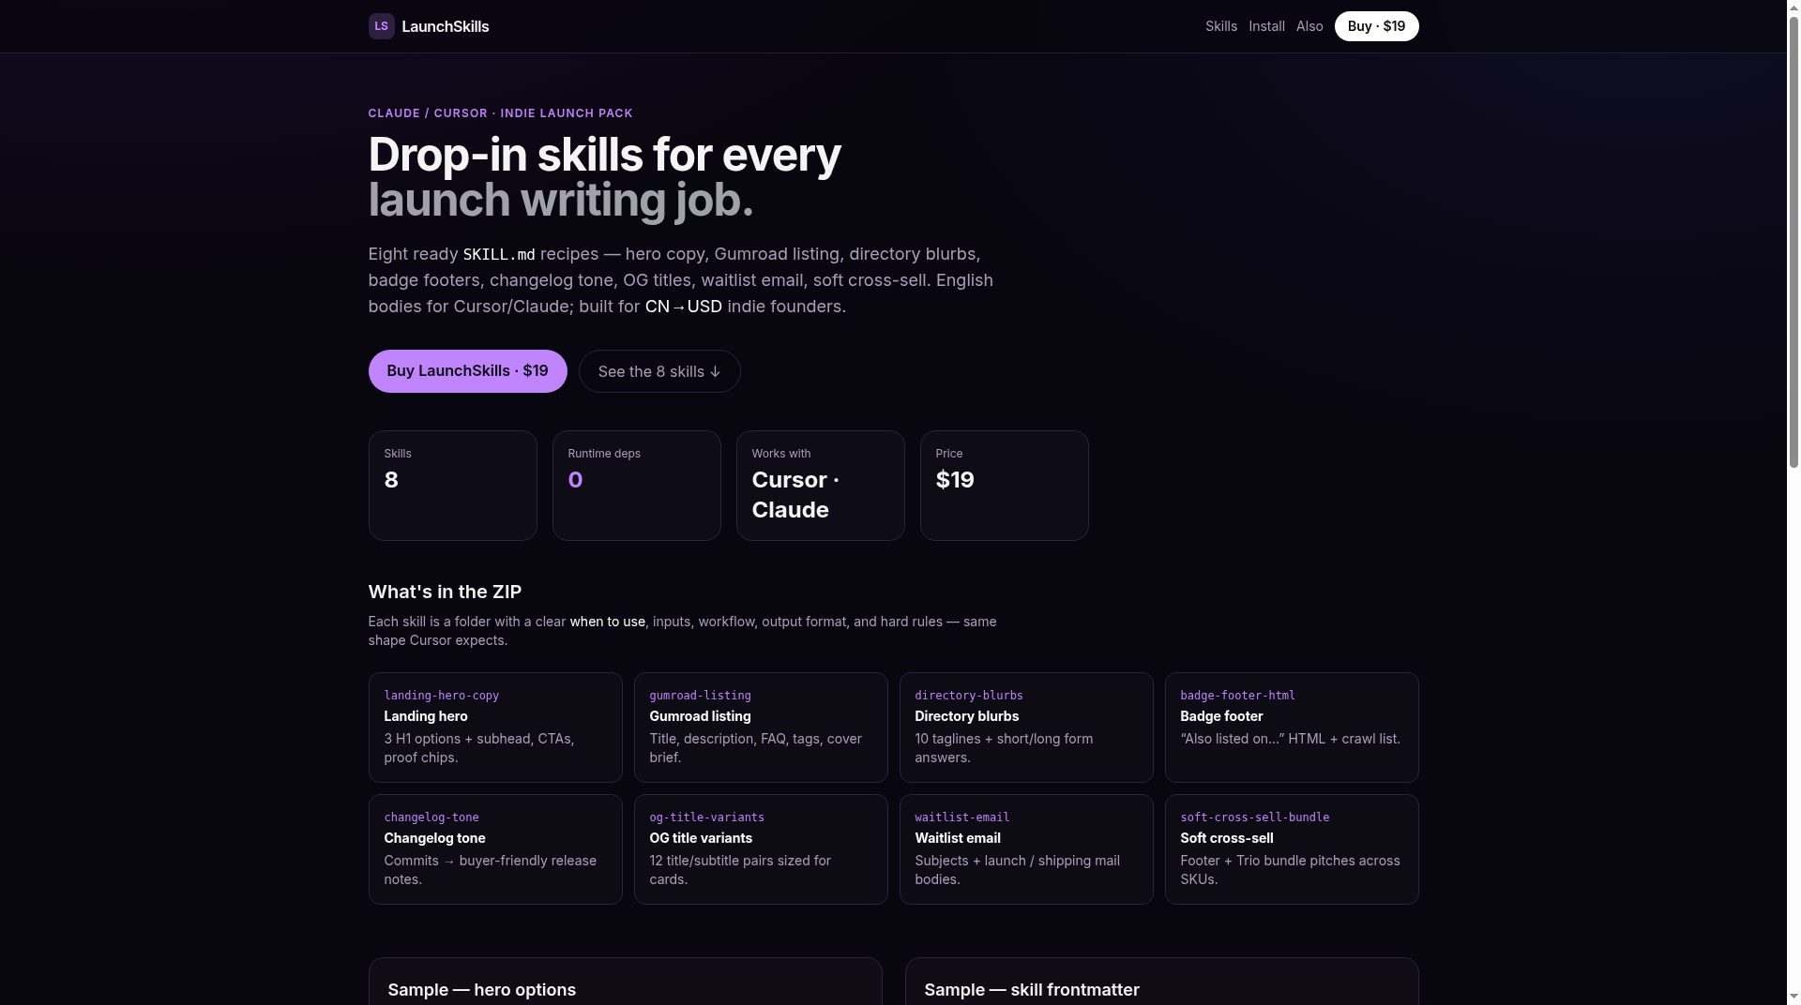
Task: Click the LS logo icon
Action: click(381, 26)
